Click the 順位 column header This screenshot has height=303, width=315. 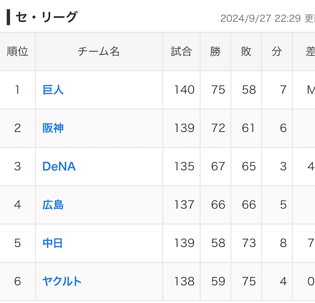click(18, 51)
